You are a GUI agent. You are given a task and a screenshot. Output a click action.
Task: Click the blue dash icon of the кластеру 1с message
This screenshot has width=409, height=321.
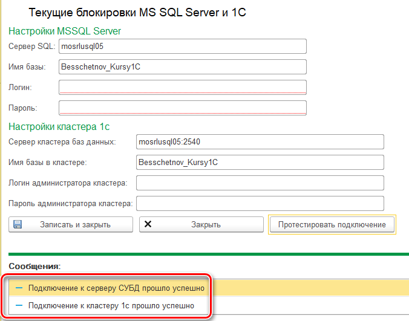(x=19, y=305)
